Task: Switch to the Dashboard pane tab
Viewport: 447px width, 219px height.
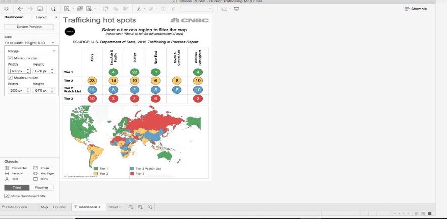Action: coord(14,17)
